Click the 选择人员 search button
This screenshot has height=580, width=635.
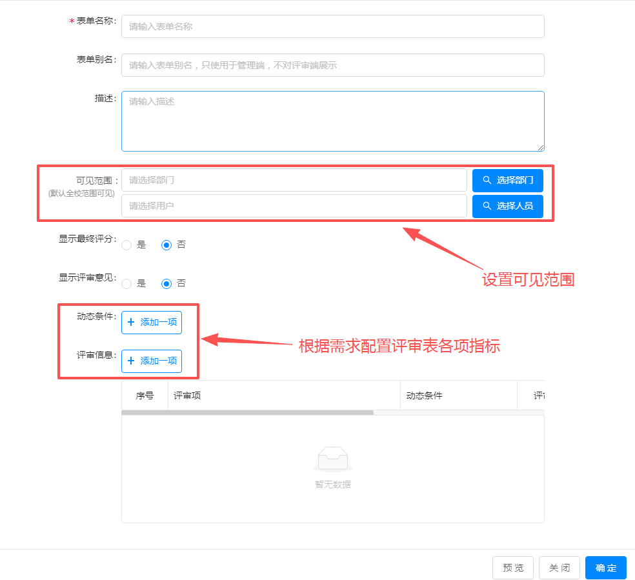(x=507, y=206)
